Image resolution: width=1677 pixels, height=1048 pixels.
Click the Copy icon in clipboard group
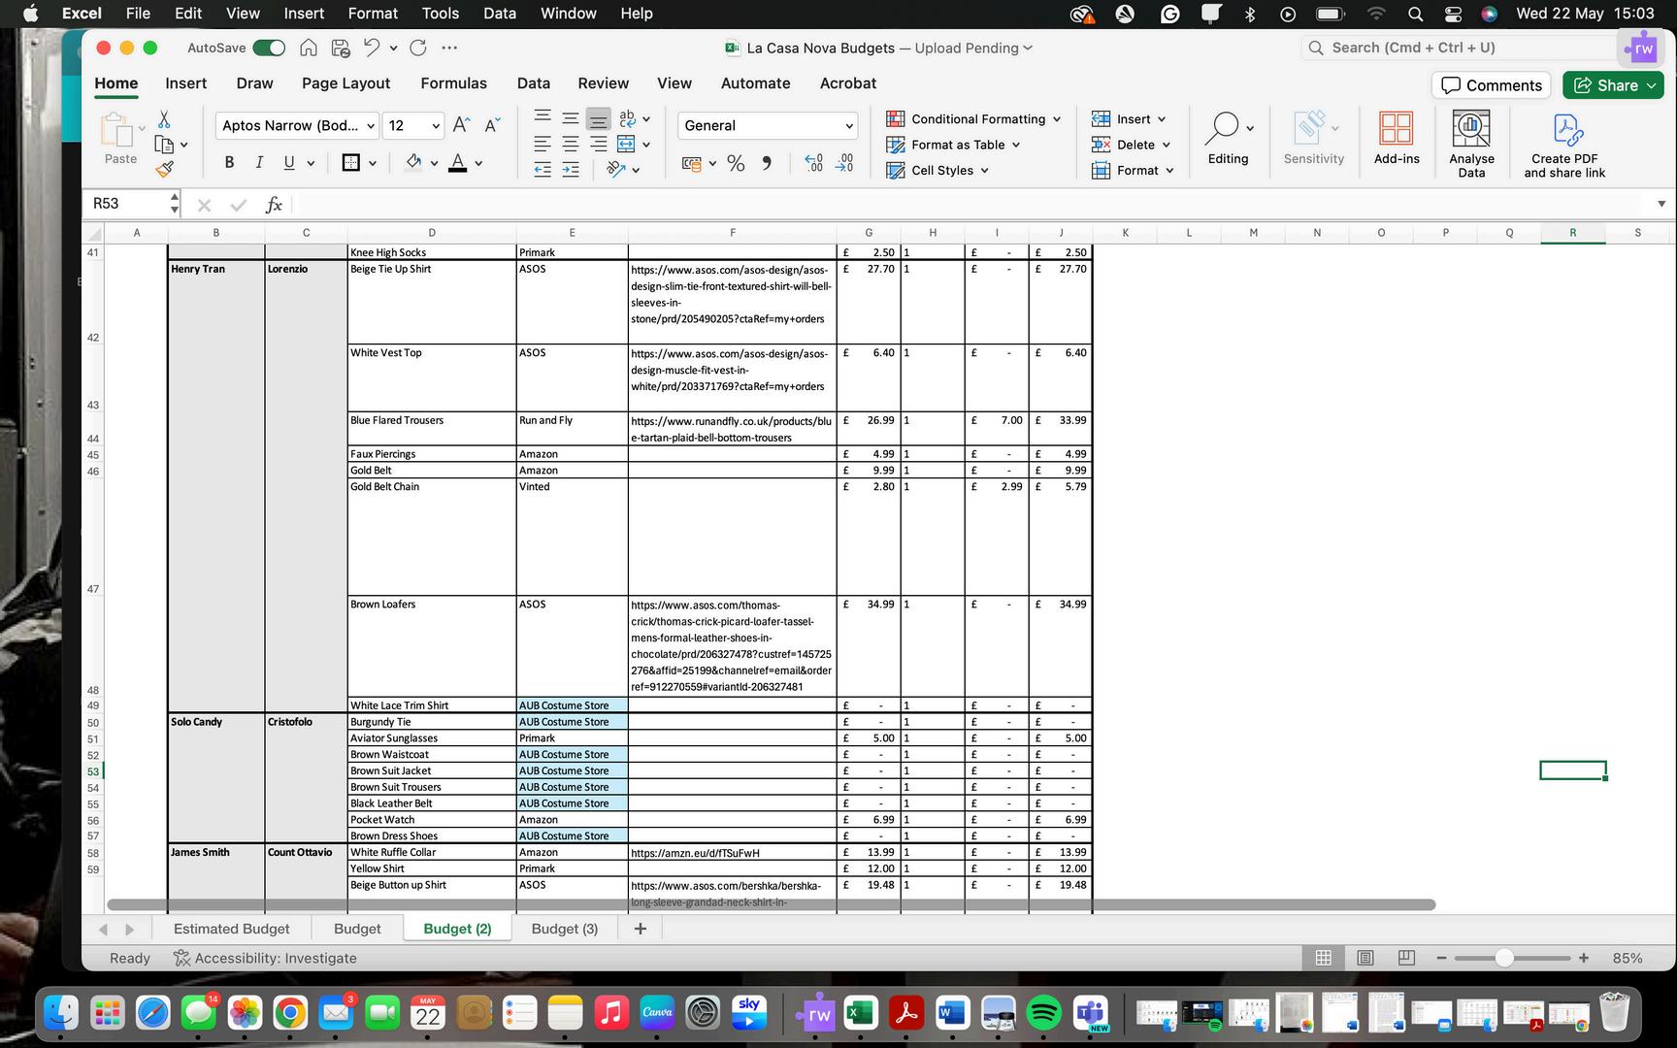pos(164,145)
